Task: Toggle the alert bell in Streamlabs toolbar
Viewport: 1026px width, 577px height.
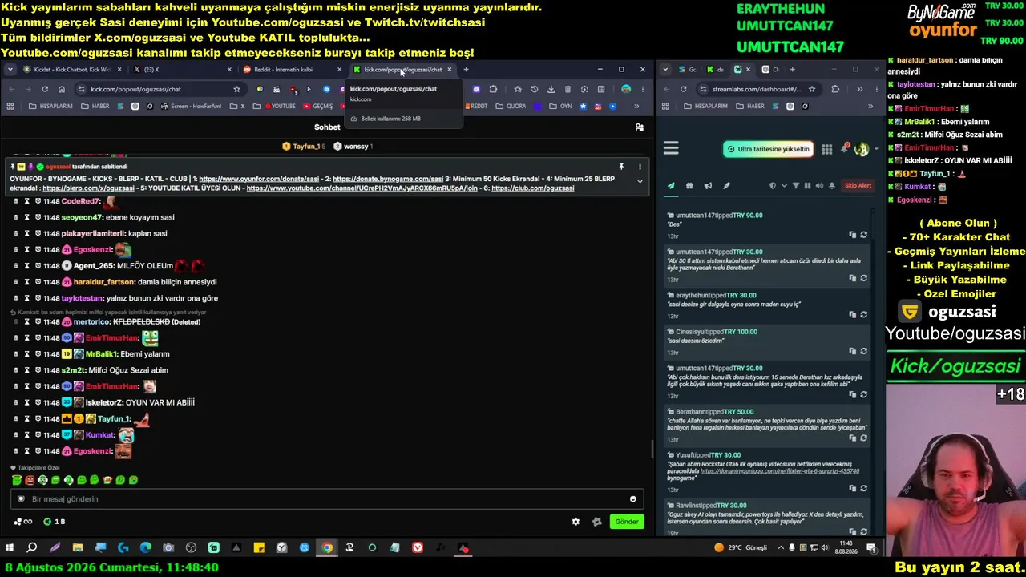Action: tap(831, 186)
